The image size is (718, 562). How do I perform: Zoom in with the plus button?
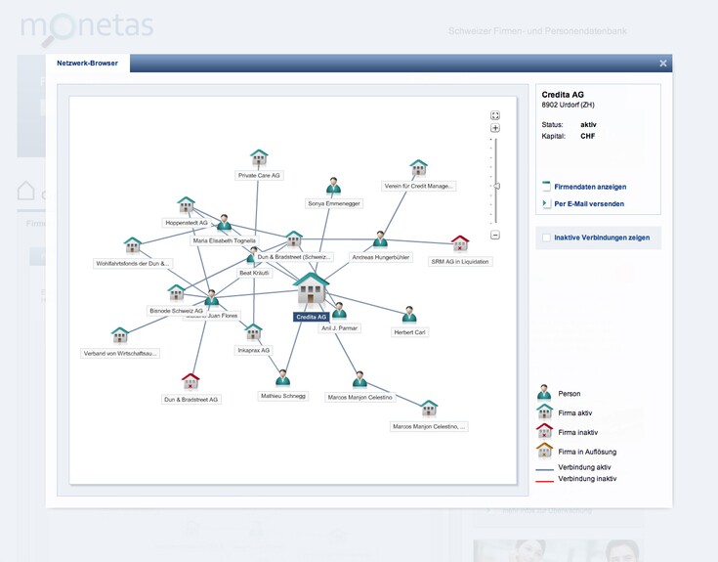[495, 128]
